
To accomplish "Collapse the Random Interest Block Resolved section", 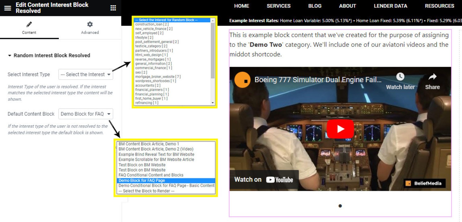I will pos(10,56).
